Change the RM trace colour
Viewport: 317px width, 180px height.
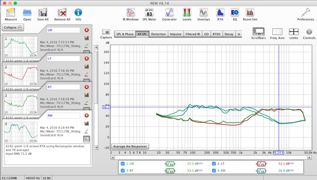pos(86,131)
